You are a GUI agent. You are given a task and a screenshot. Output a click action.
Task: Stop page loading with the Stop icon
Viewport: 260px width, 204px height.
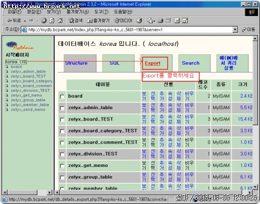point(44,21)
